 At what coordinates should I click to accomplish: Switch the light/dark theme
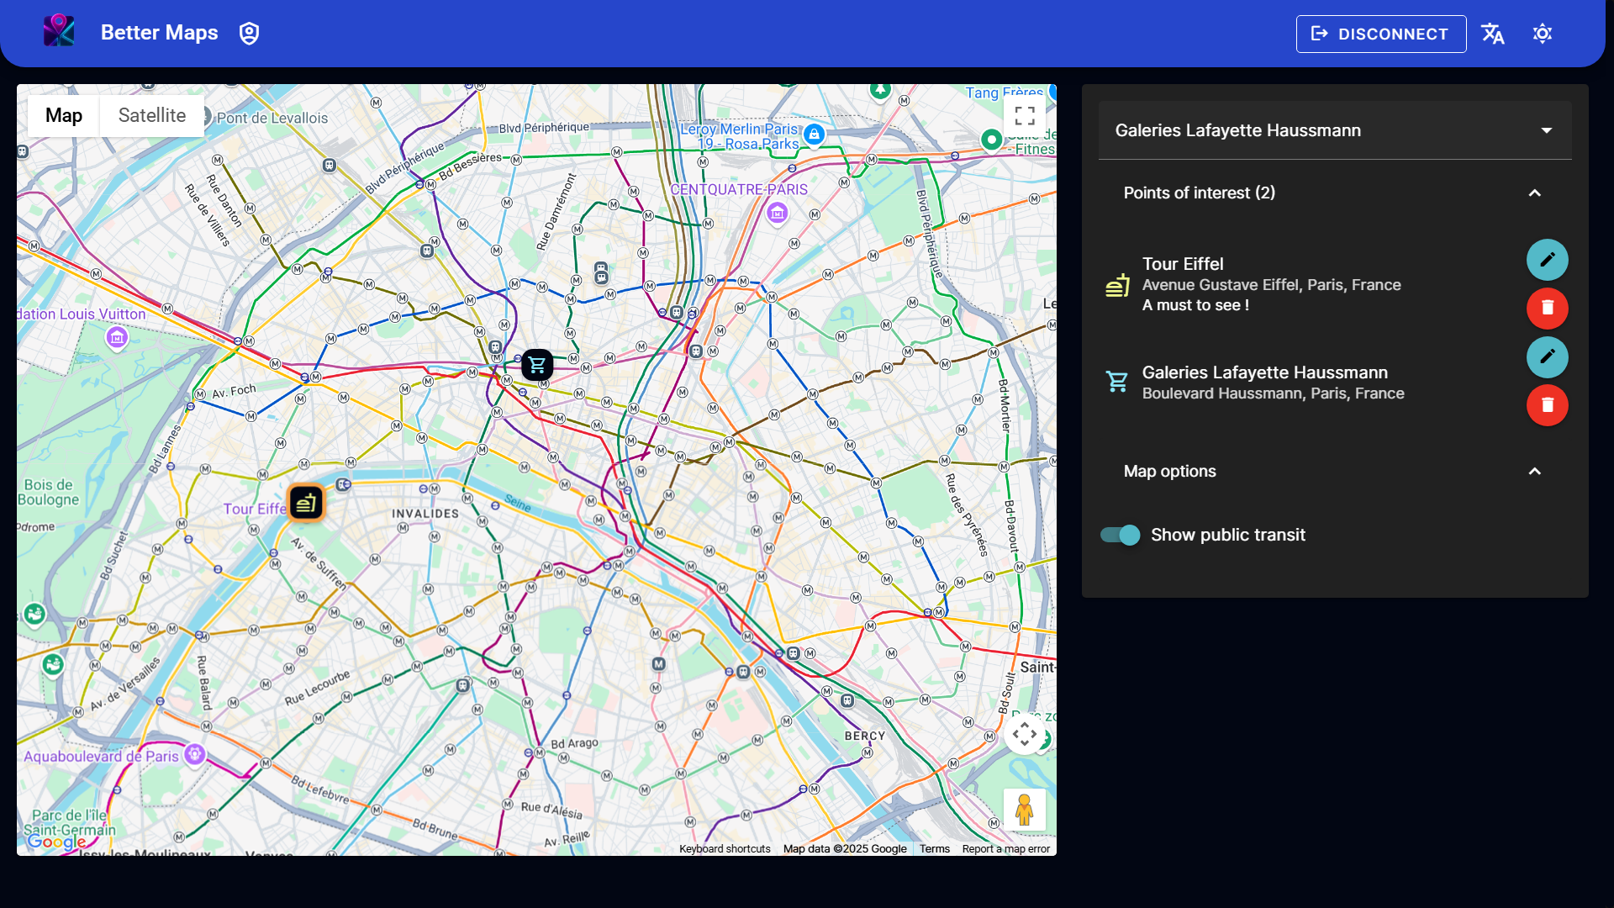[x=1542, y=34]
